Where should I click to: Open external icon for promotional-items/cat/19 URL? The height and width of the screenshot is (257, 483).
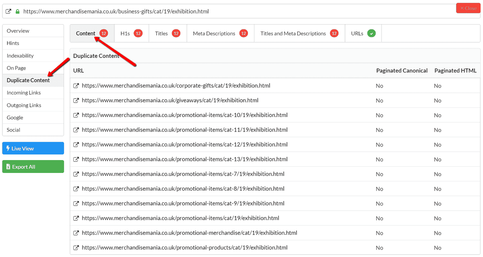76,218
